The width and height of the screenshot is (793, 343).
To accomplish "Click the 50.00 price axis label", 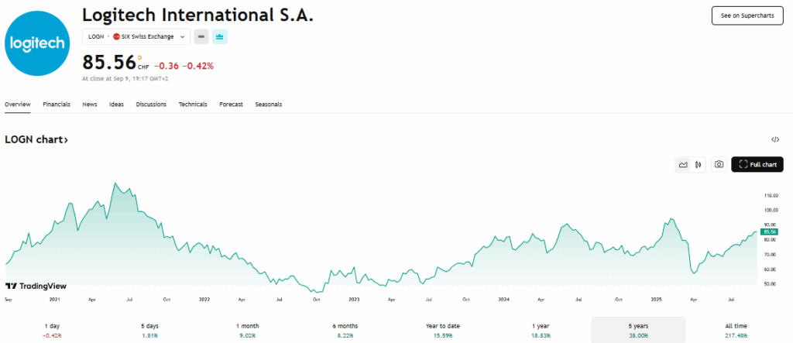I will (771, 284).
